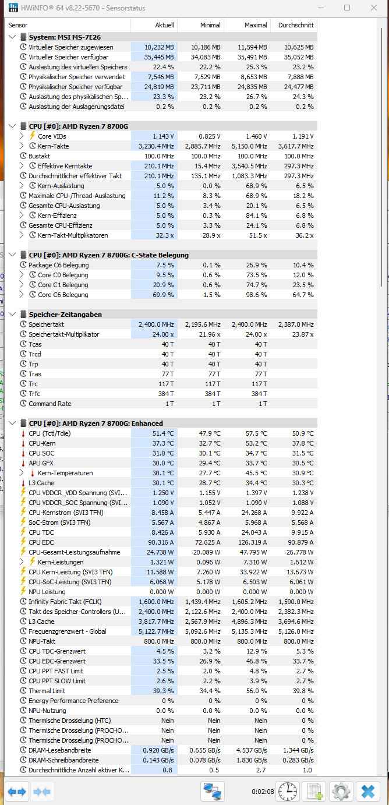Click the Aktuell column header
Screen dimensions: 389x805
click(x=154, y=25)
